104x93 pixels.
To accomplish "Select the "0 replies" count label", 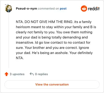I will (x=41, y=74).
